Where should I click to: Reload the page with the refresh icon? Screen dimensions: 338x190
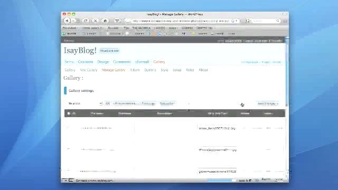click(x=86, y=21)
